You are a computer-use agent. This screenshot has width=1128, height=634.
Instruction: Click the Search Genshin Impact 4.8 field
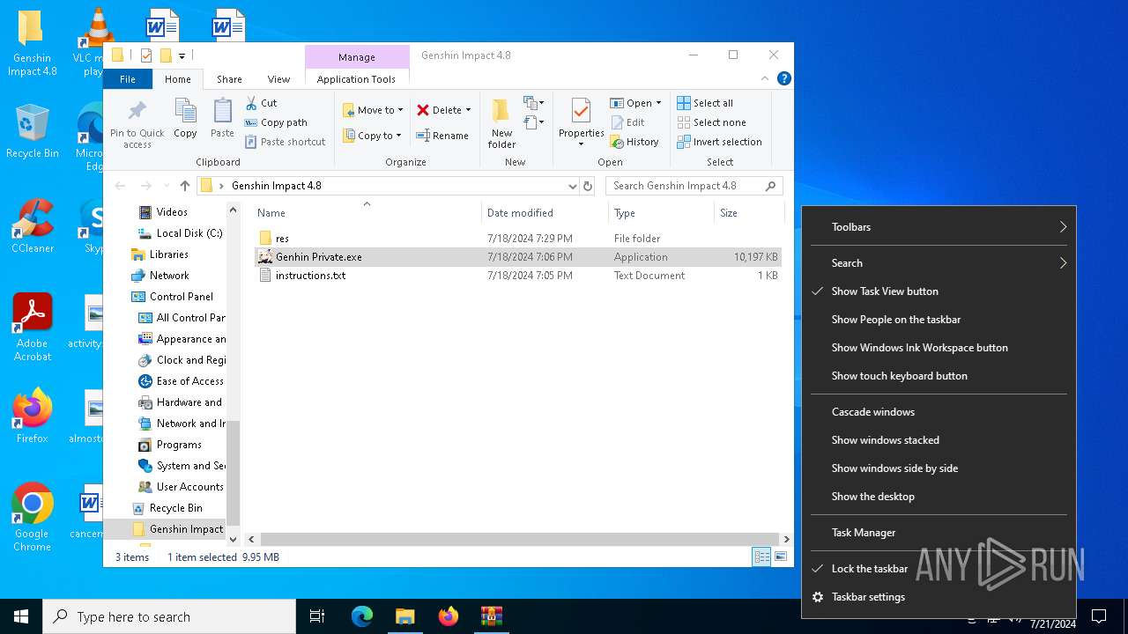[x=694, y=186]
